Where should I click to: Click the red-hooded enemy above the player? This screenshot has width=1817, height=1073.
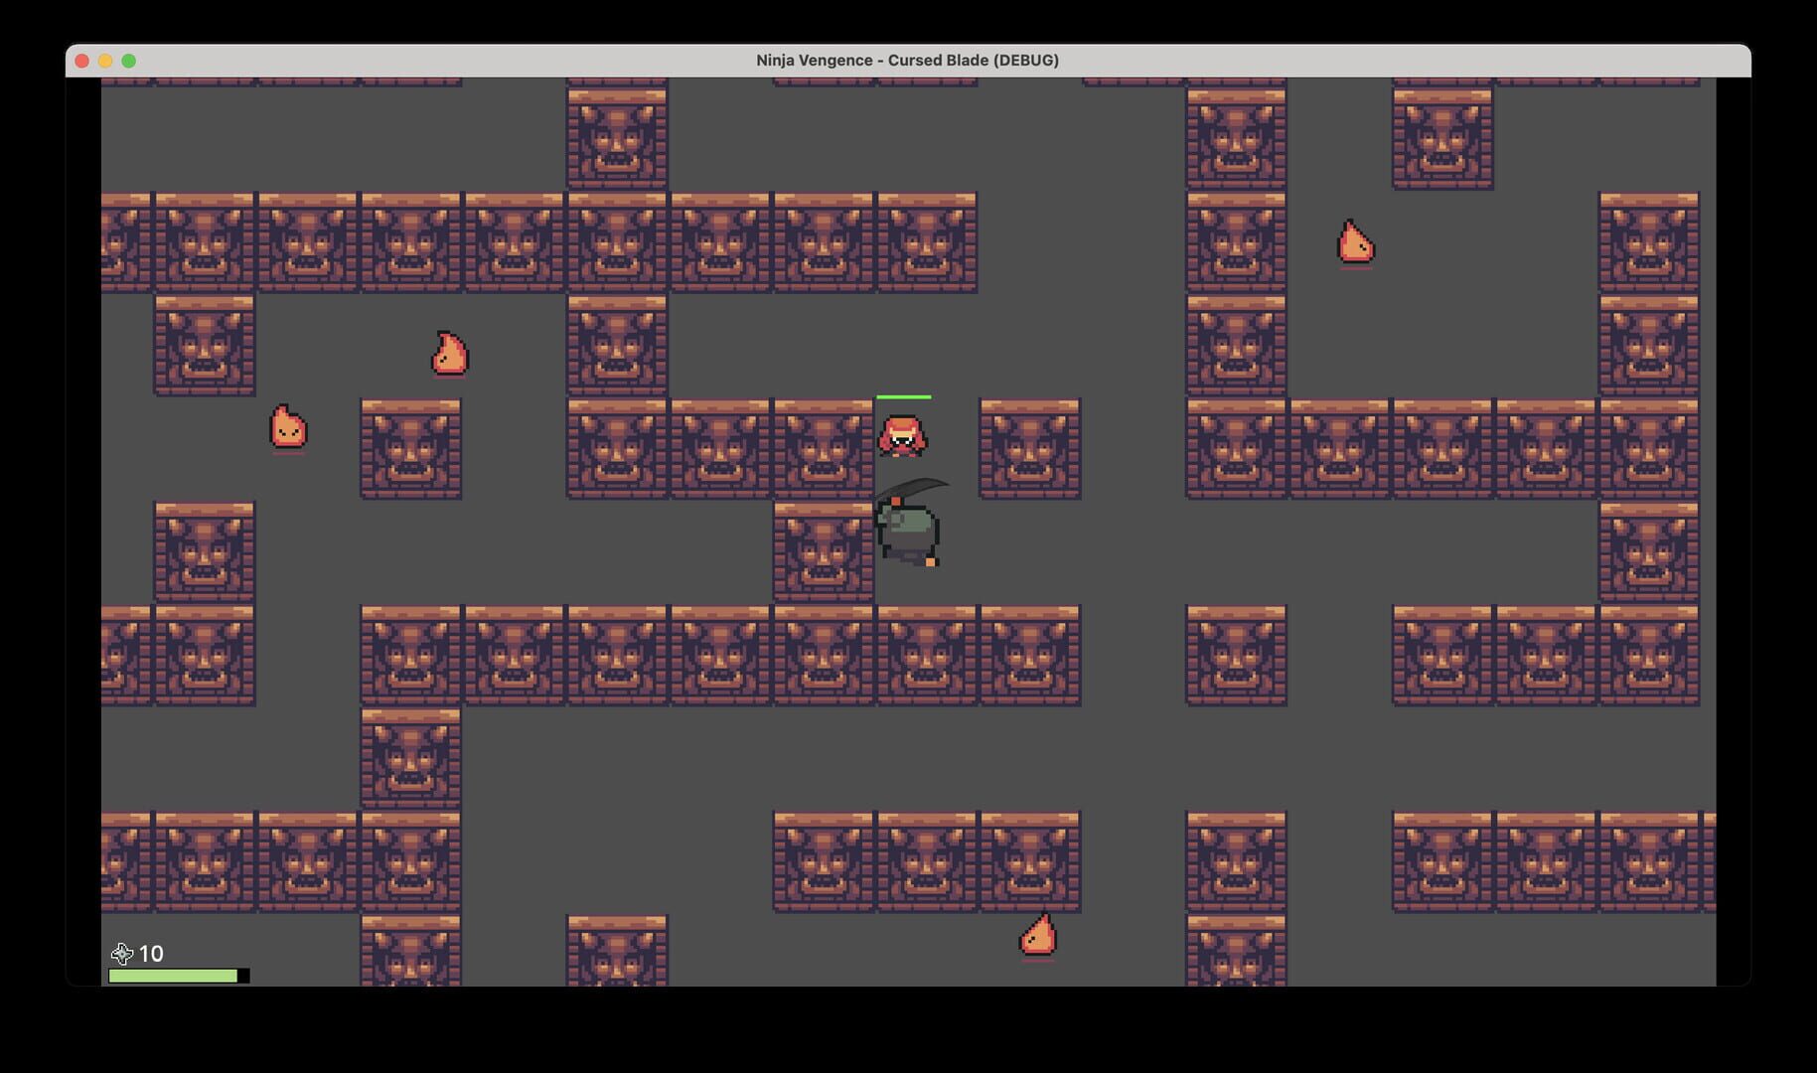(902, 435)
